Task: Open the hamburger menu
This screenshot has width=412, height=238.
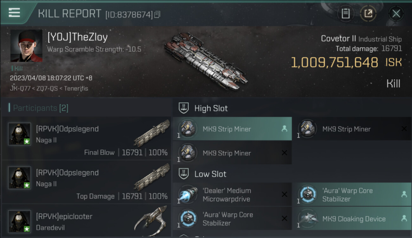Action: coord(15,13)
